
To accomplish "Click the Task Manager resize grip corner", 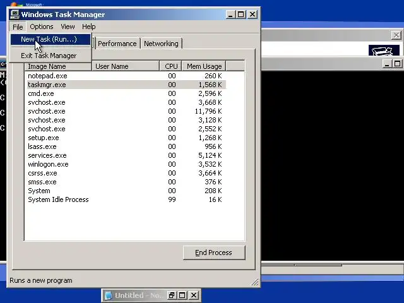I will (x=255, y=282).
